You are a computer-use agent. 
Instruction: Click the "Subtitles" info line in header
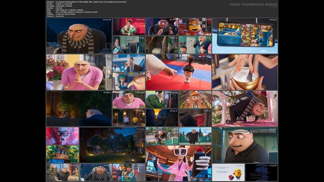[61, 14]
